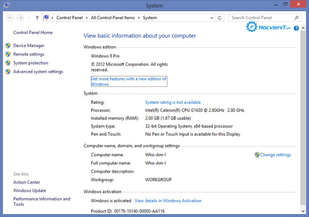This screenshot has width=309, height=217.
Task: Select the System breadcrumb
Action: [x=150, y=17]
